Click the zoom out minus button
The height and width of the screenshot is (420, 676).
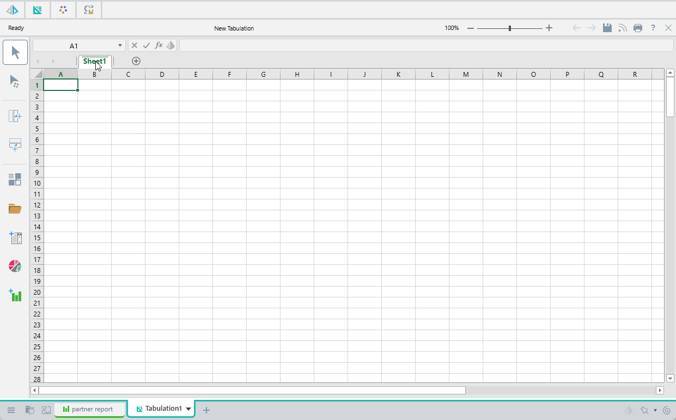(471, 28)
